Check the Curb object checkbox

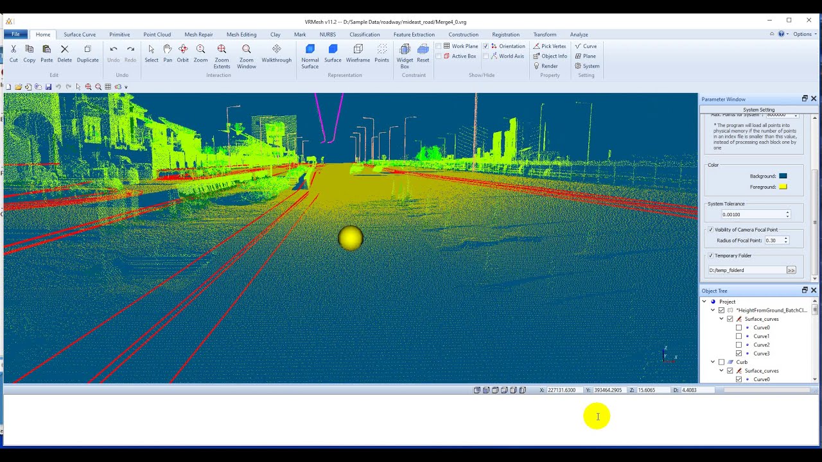click(721, 362)
